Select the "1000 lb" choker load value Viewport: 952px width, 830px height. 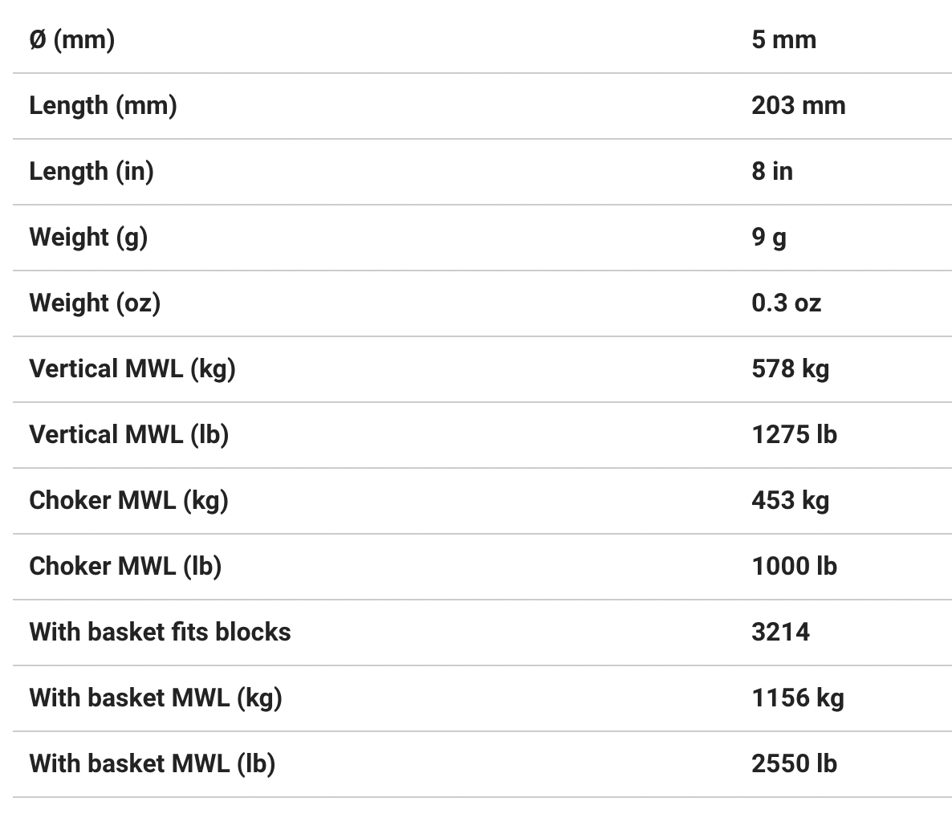794,566
